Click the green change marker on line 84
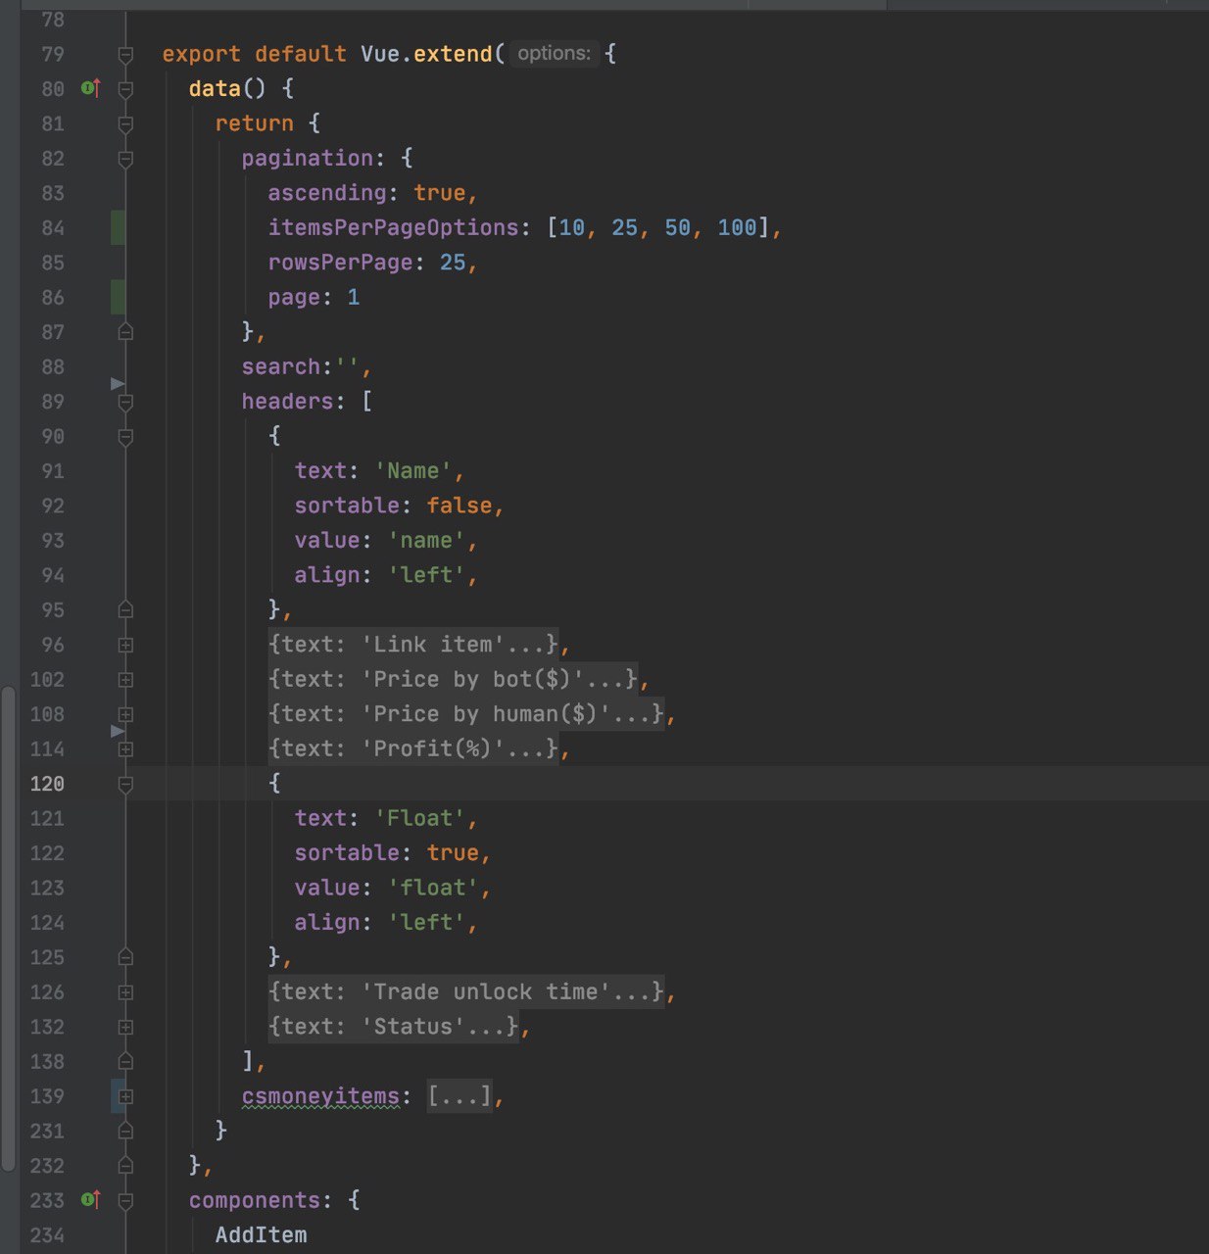The height and width of the screenshot is (1254, 1209). (118, 227)
